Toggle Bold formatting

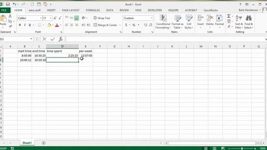pos(20,25)
